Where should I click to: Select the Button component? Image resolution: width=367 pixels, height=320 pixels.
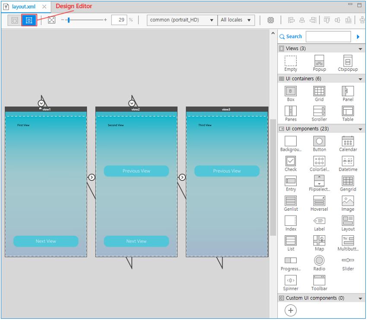[319, 141]
